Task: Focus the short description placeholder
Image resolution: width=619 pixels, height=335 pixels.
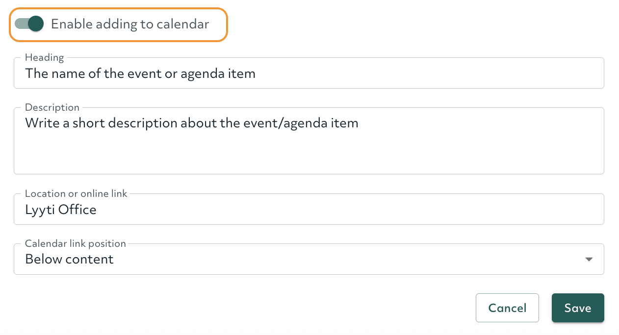Action: 191,123
